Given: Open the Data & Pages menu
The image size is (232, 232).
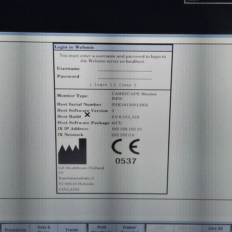Looking at the screenshot, I should coord(44,228).
